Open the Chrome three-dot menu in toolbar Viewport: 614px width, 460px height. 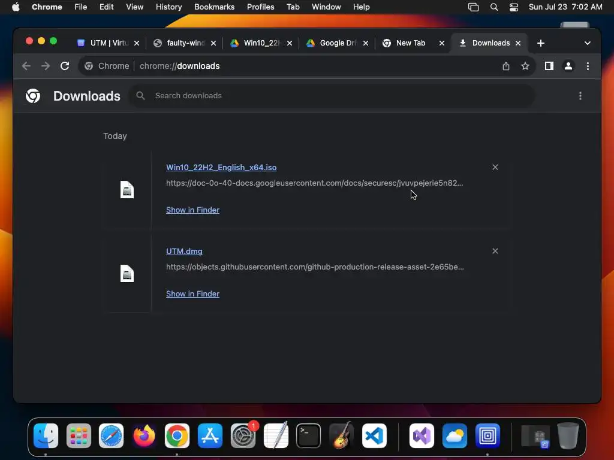click(588, 66)
